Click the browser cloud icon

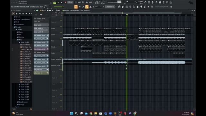point(26,14)
